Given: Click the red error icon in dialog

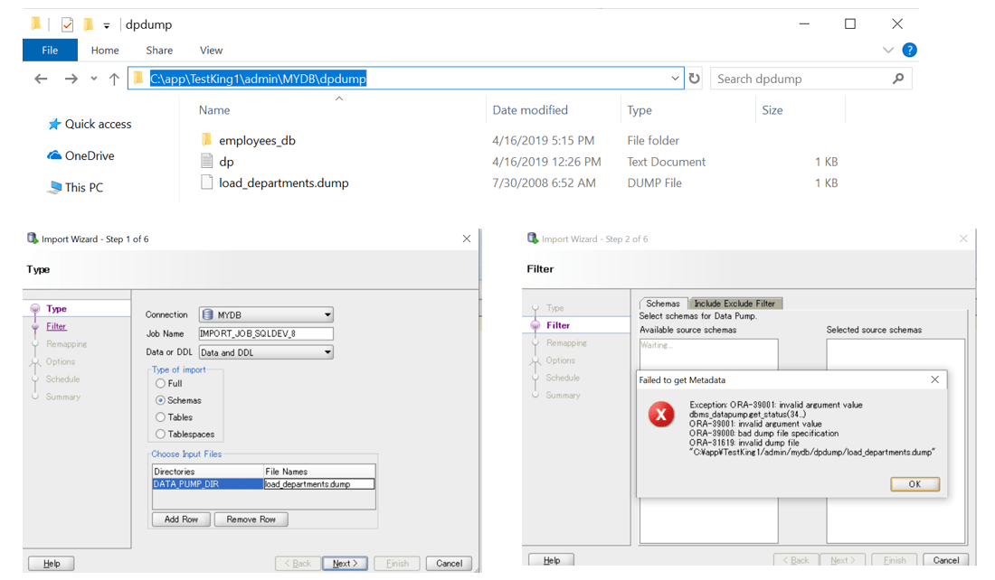Looking at the screenshot, I should (x=661, y=415).
